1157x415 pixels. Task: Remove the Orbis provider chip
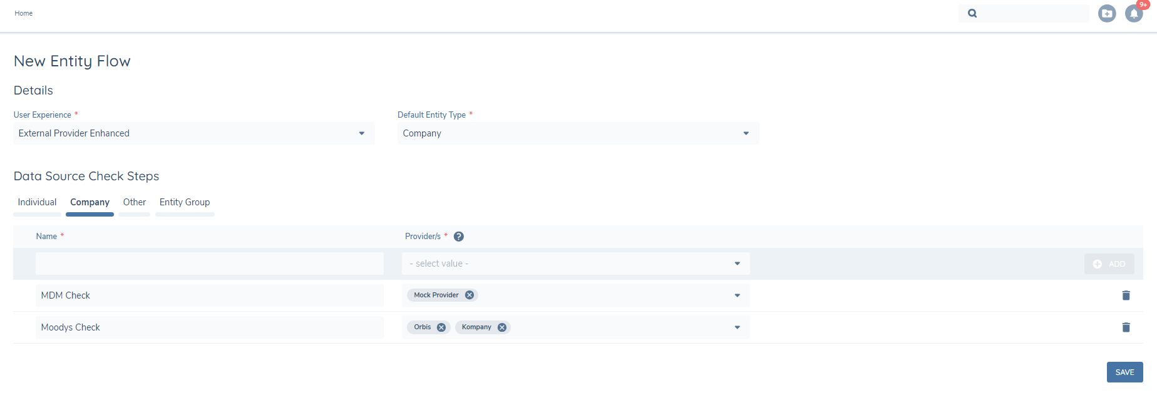441,327
